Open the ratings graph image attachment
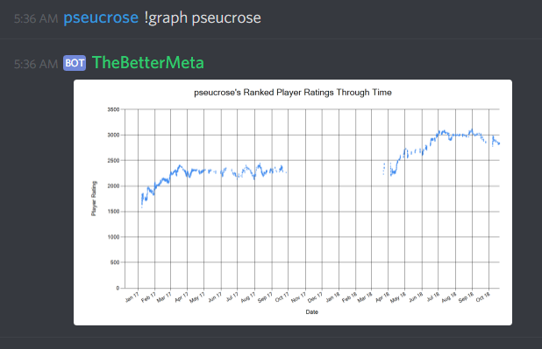The image size is (542, 349). pyautogui.click(x=293, y=202)
